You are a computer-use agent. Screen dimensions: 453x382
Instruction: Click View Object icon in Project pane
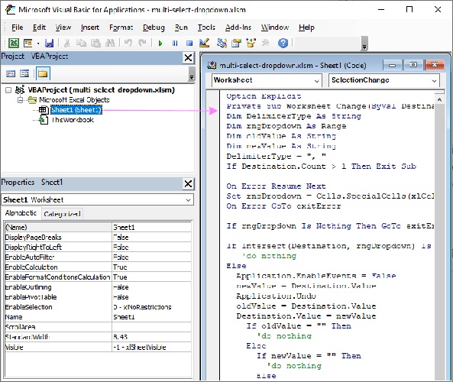coord(24,73)
